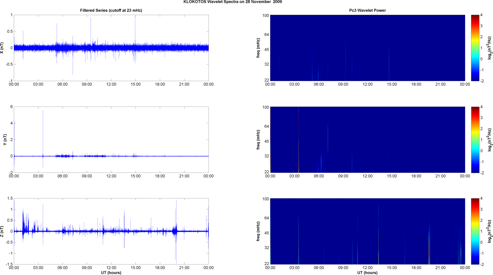Click the red vertical streak in middle spectrogram
The width and height of the screenshot is (493, 275).
click(299, 139)
